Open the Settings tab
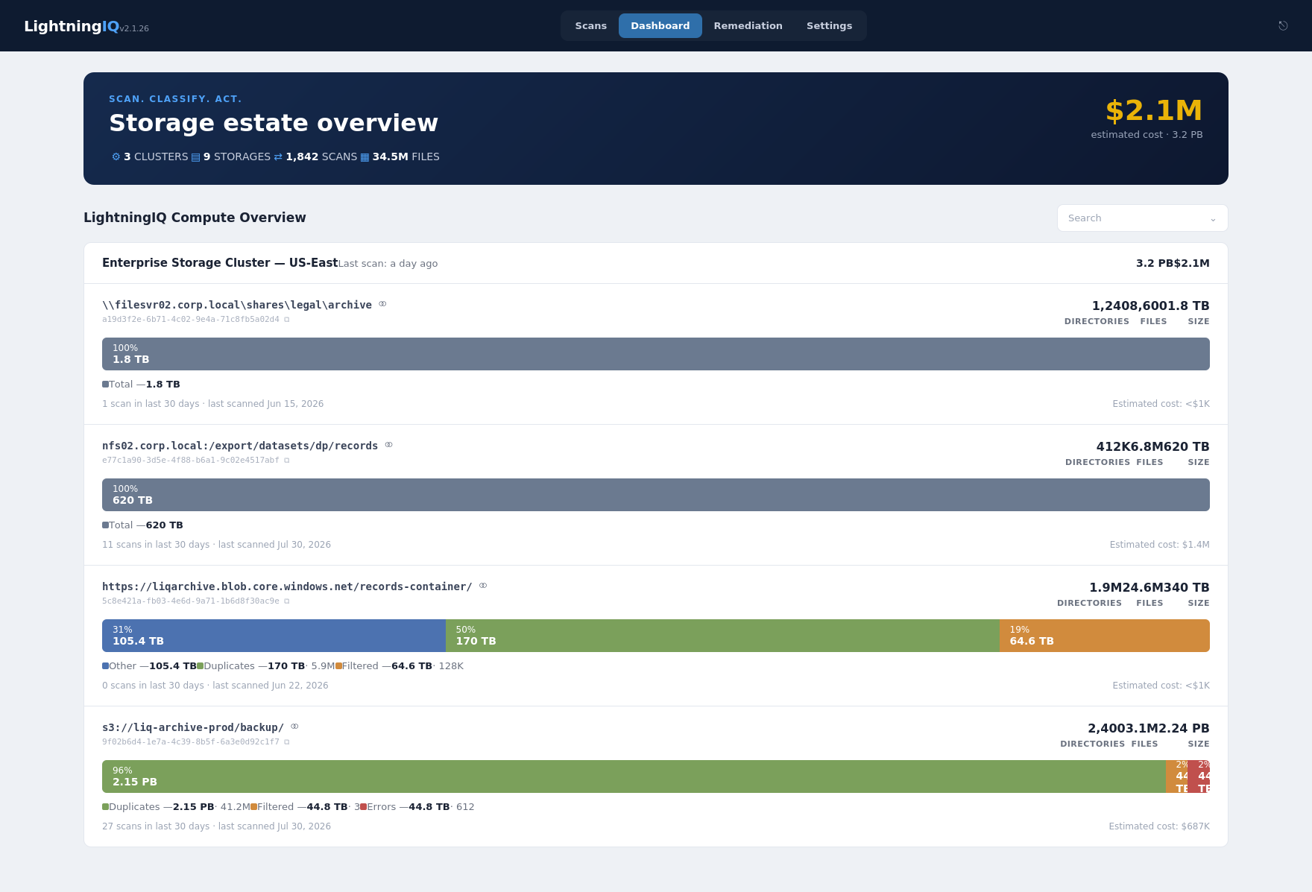The height and width of the screenshot is (892, 1312). point(830,26)
